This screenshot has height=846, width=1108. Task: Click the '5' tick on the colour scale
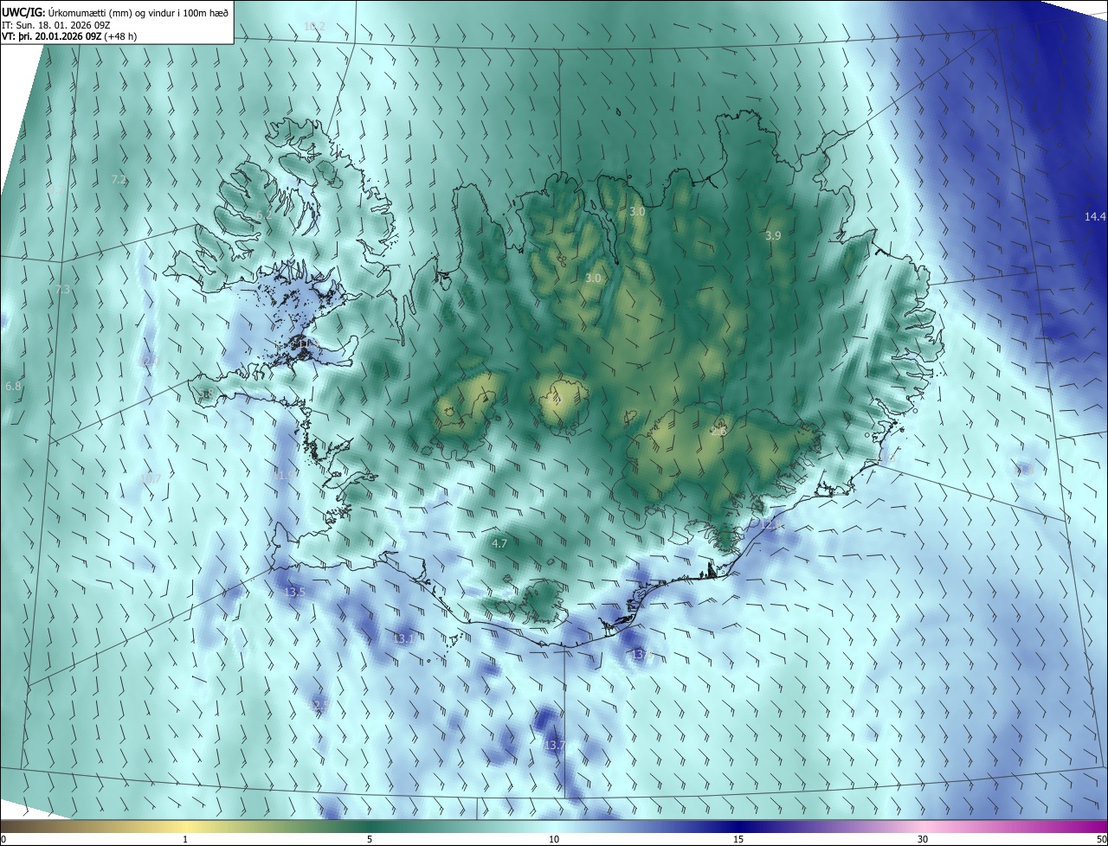pos(370,839)
